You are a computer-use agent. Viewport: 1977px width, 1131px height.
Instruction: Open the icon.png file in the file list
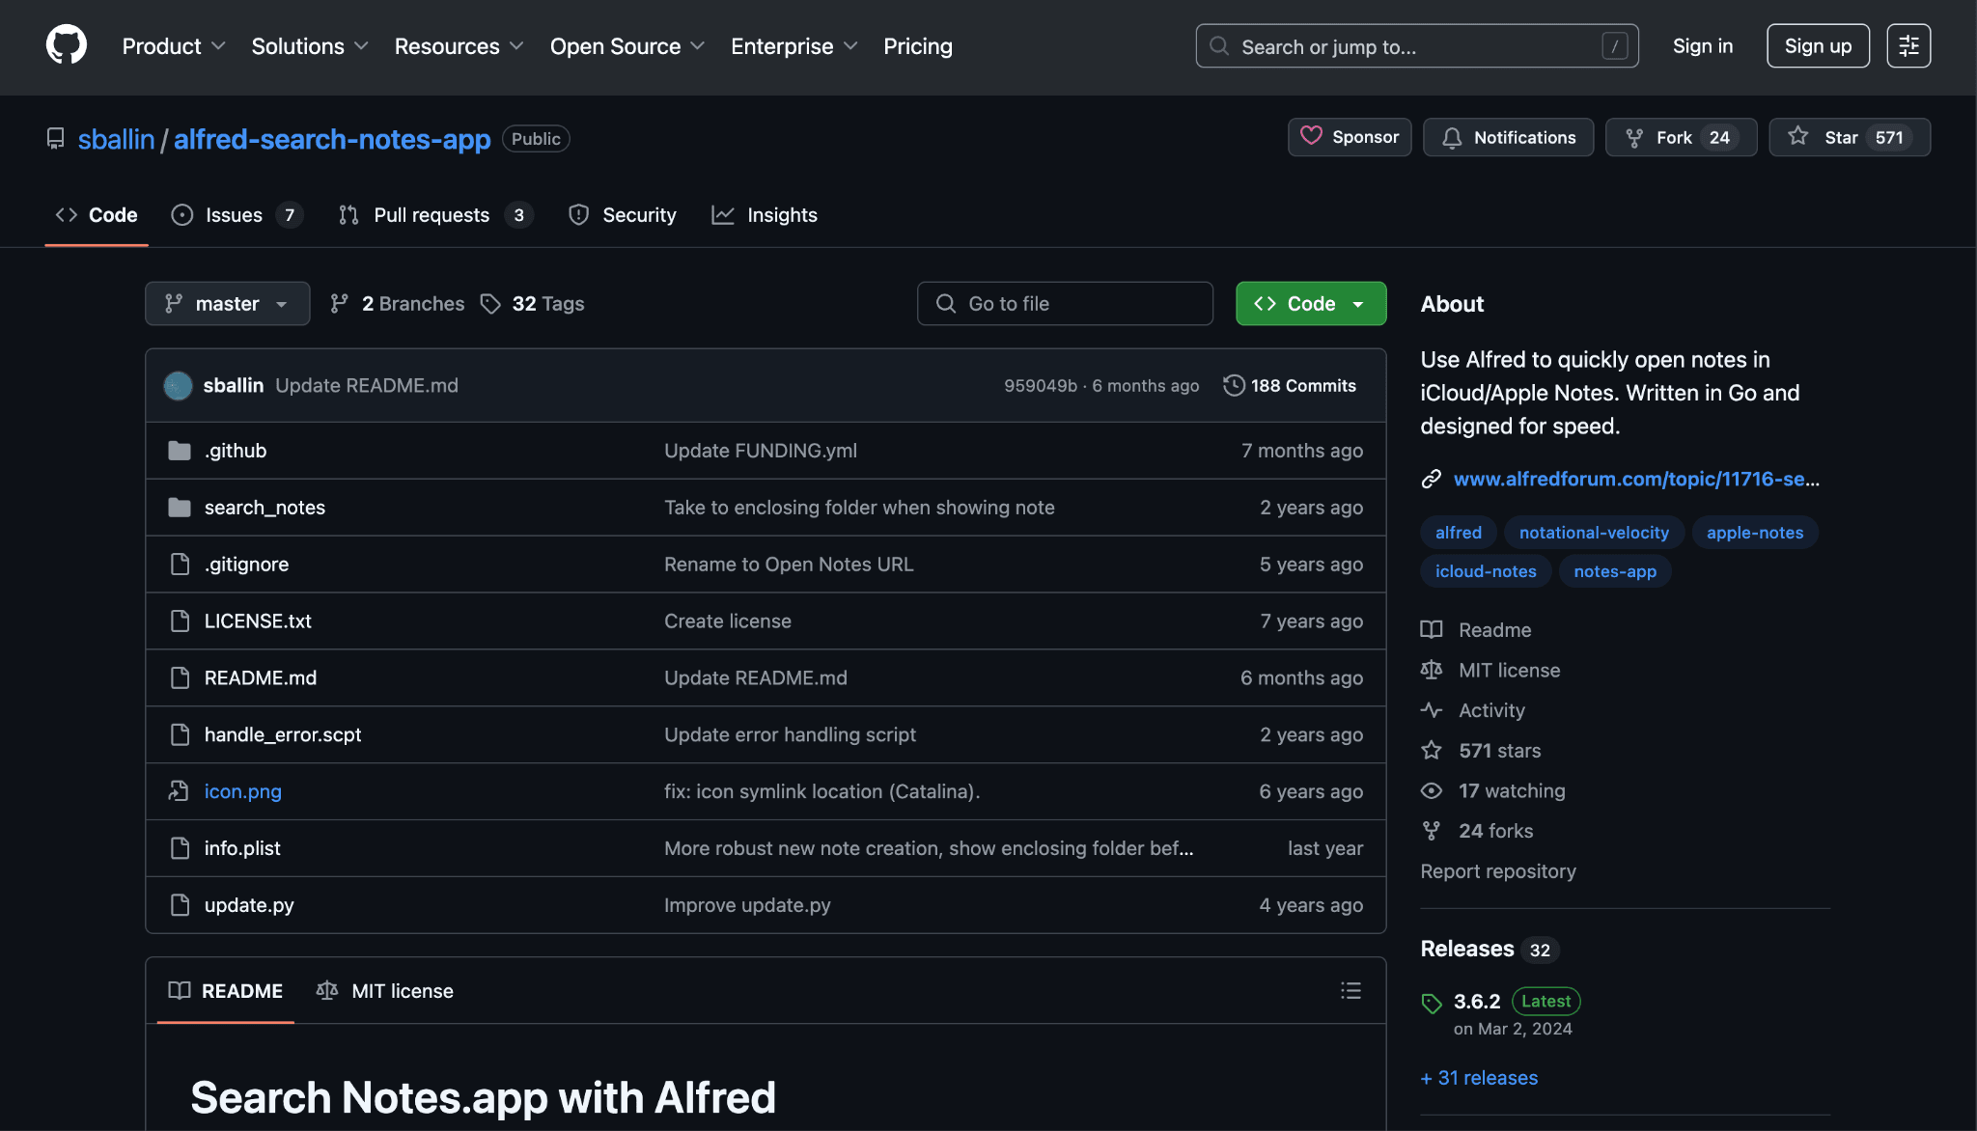pos(242,790)
